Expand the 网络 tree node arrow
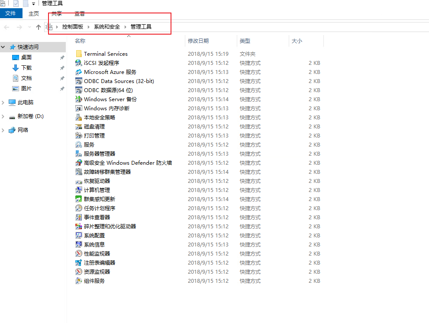 click(x=3, y=130)
